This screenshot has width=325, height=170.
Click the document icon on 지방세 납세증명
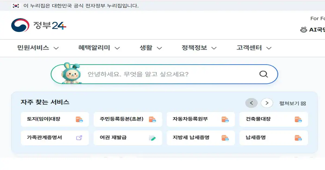[x=225, y=138]
